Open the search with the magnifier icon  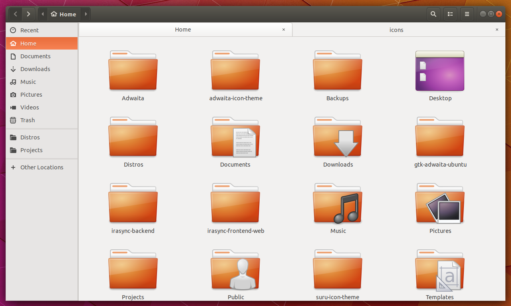(x=433, y=14)
